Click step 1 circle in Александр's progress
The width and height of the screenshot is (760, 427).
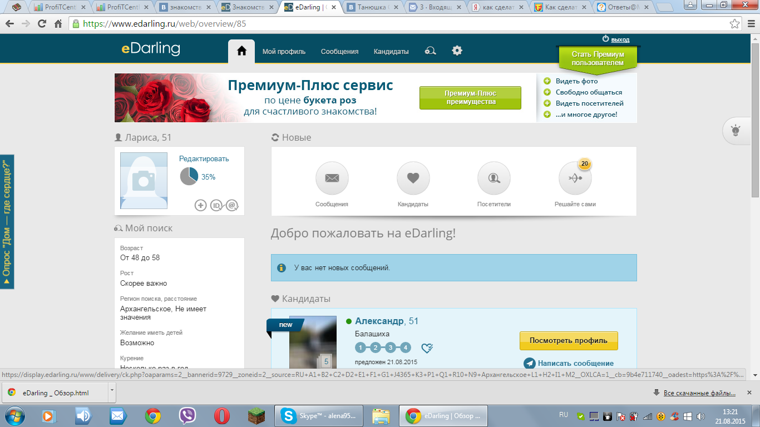[x=361, y=347]
